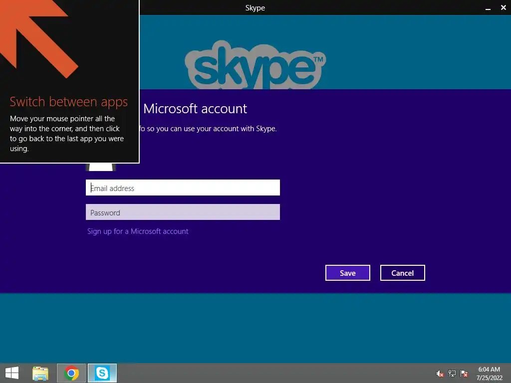The image size is (511, 383).
Task: Open the Windows Start button
Action: [12, 373]
